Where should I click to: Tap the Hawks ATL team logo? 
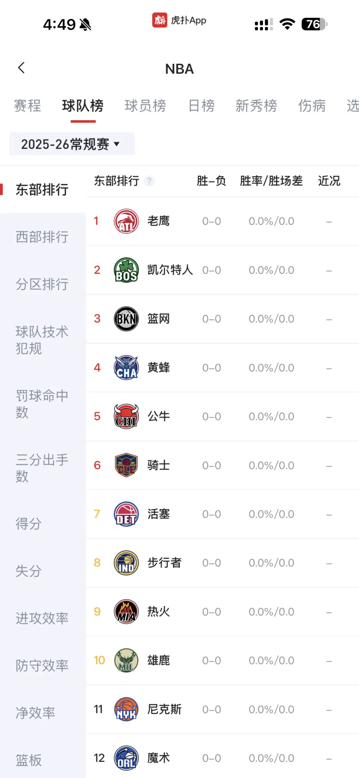coord(126,221)
